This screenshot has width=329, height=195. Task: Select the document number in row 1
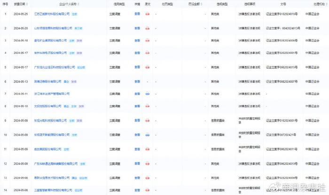(x=282, y=14)
